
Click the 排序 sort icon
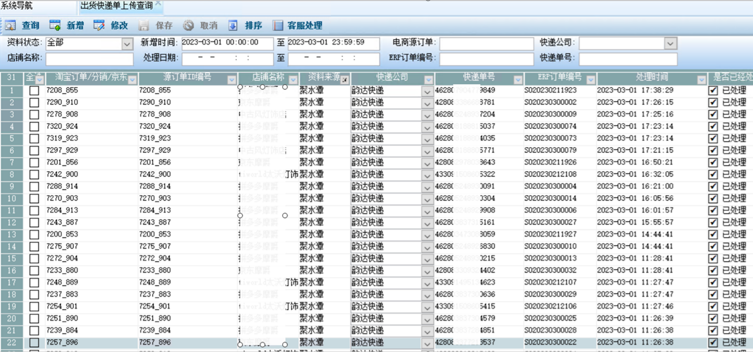[x=233, y=26]
